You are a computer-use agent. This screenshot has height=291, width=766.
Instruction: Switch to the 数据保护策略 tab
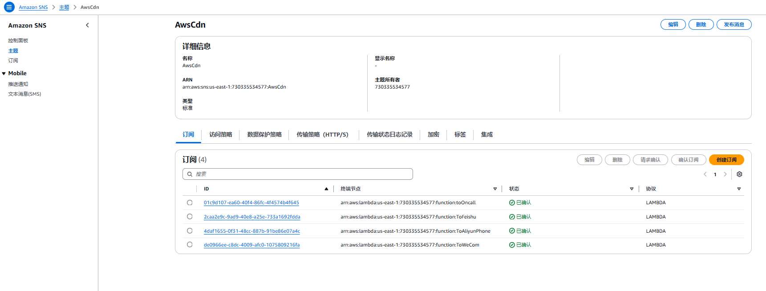point(264,134)
